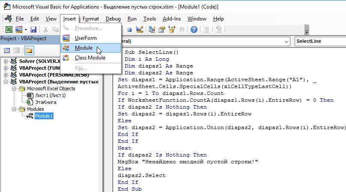The image size is (346, 192).
Task: Toggle Folders view in Project panel
Action: 29,50
